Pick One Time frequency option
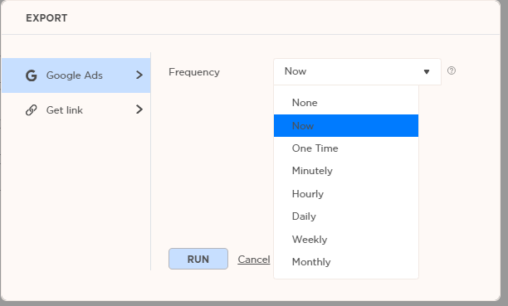The height and width of the screenshot is (306, 508). 346,148
